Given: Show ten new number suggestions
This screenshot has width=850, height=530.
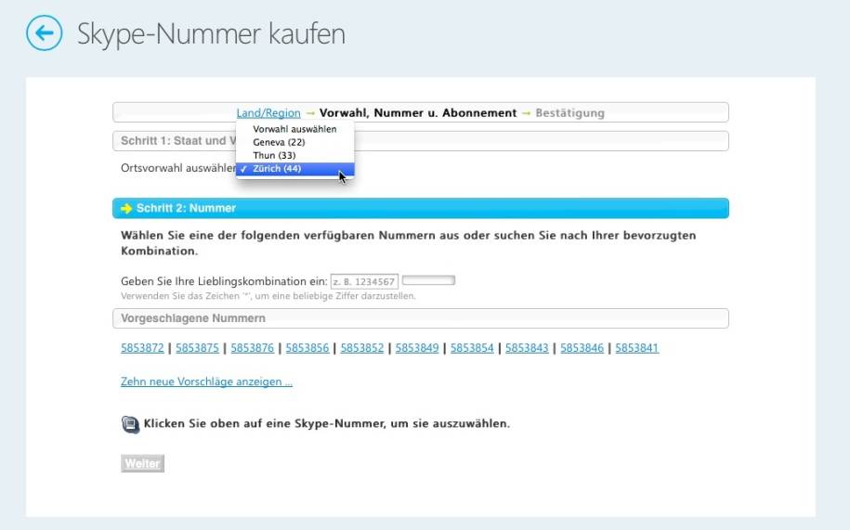Looking at the screenshot, I should pos(206,381).
